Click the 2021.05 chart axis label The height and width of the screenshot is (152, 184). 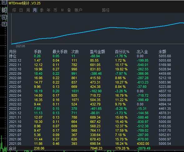click(20, 46)
